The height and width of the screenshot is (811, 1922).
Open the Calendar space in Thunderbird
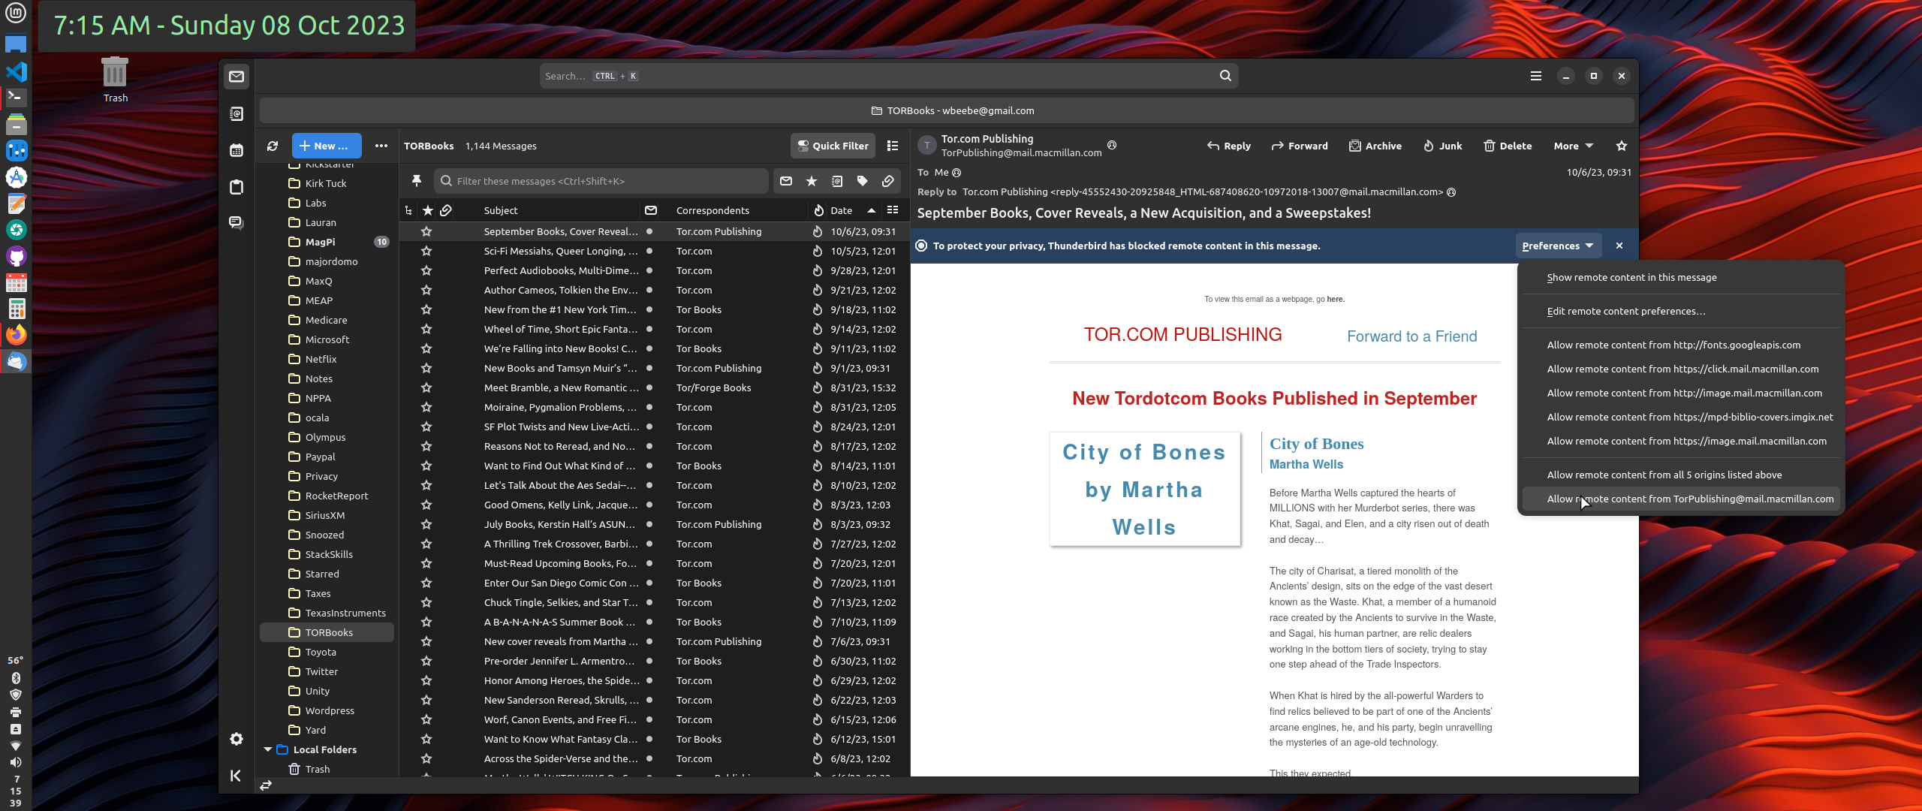click(x=236, y=150)
